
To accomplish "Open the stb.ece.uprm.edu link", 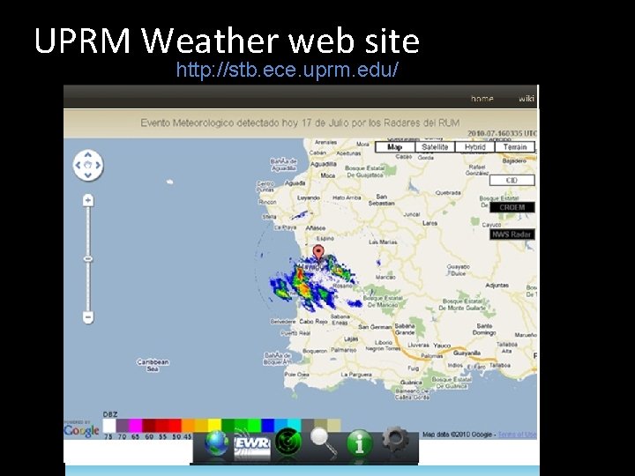I will (x=288, y=70).
